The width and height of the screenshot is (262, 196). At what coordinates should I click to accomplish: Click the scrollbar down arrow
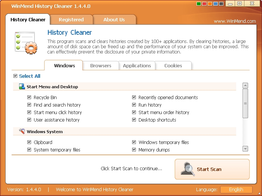pos(245,148)
